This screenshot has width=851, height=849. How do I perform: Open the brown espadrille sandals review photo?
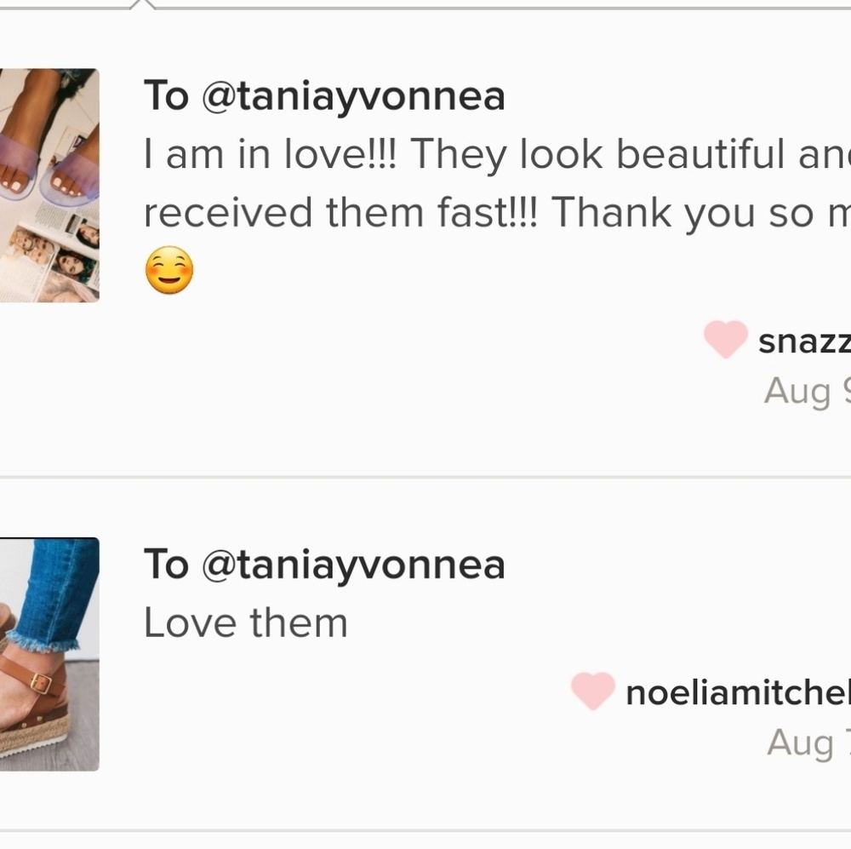point(49,654)
